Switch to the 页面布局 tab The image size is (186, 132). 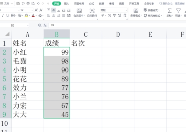point(79,4)
